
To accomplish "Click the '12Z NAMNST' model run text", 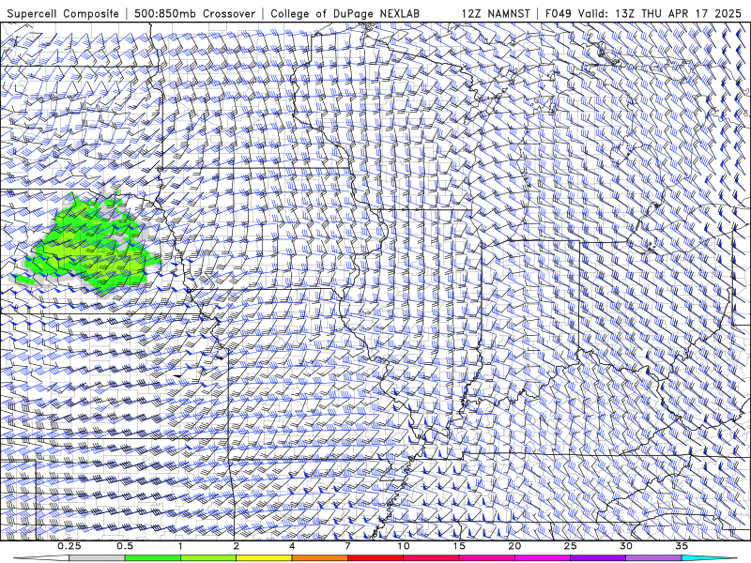I will tap(496, 13).
